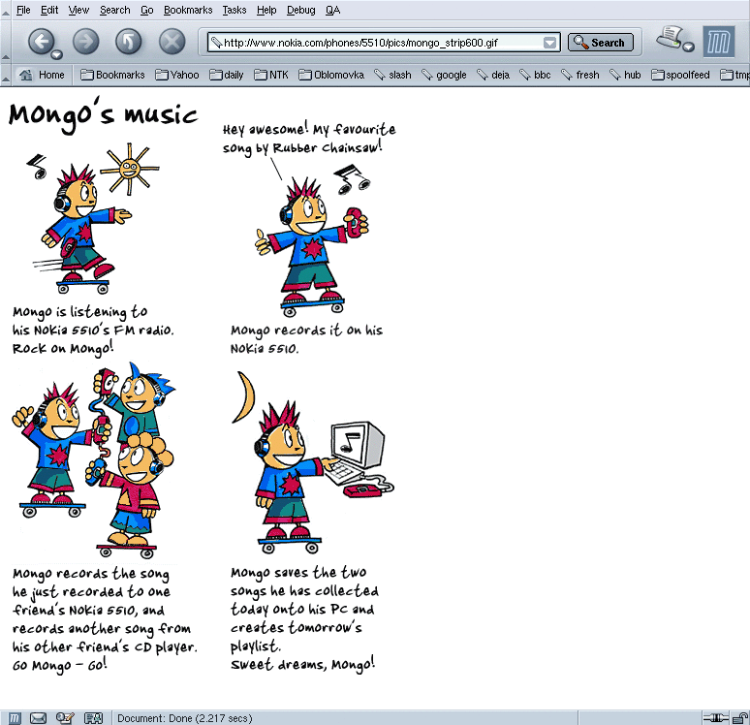Screen dimensions: 750x725
Task: Click the Search button
Action: pos(600,42)
